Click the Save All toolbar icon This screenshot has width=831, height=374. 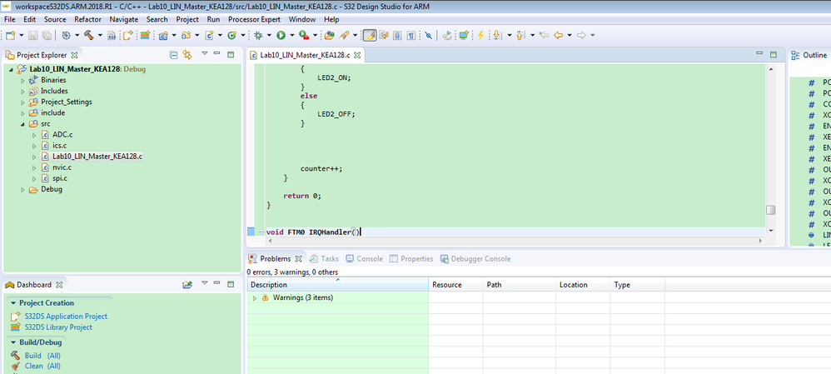47,35
